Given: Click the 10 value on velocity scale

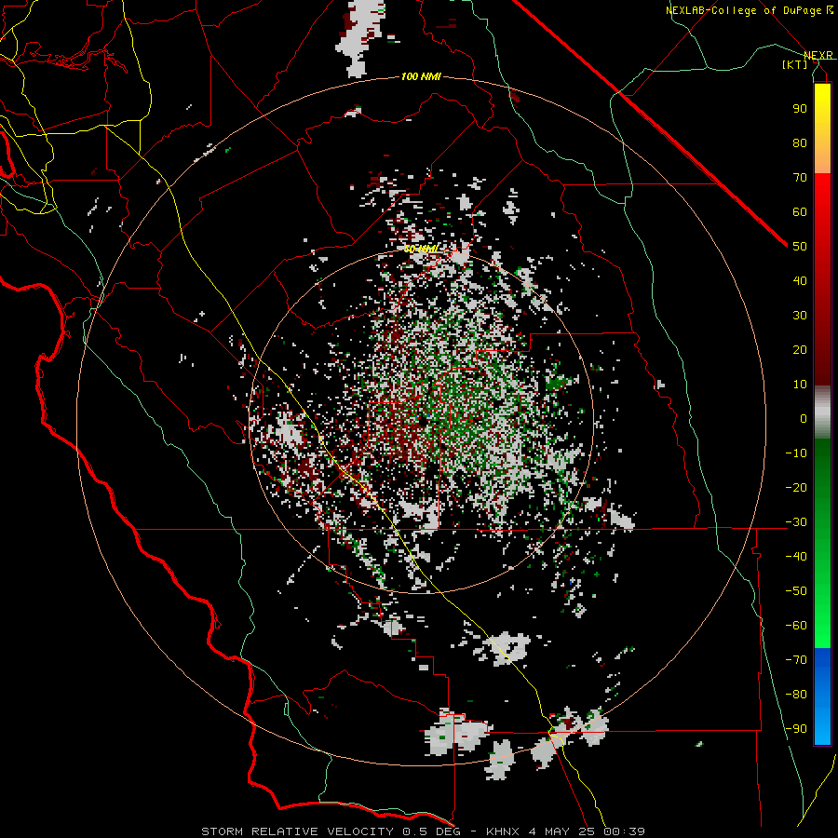Looking at the screenshot, I should tap(800, 385).
